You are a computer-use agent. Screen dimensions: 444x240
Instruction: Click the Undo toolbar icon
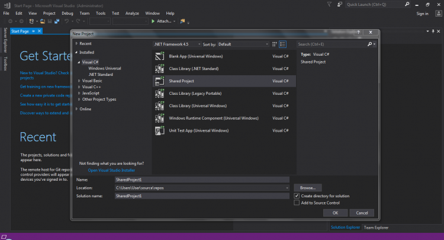point(66,21)
